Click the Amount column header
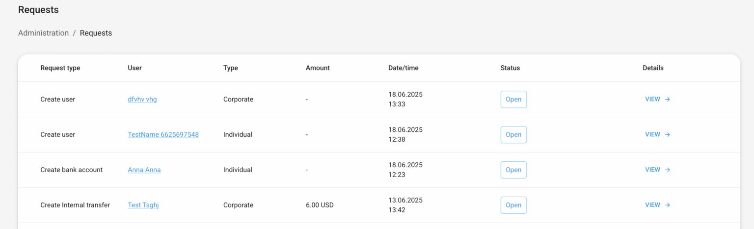 pyautogui.click(x=318, y=68)
